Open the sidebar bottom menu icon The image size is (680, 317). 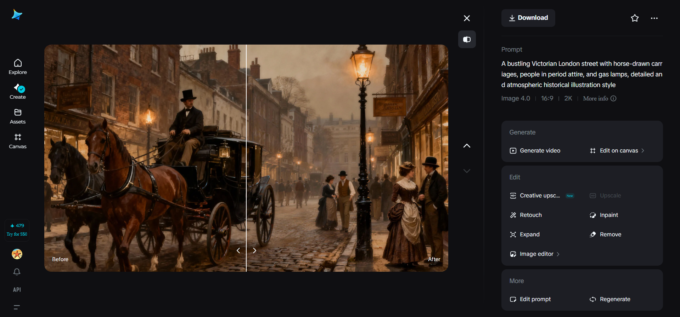click(x=17, y=307)
